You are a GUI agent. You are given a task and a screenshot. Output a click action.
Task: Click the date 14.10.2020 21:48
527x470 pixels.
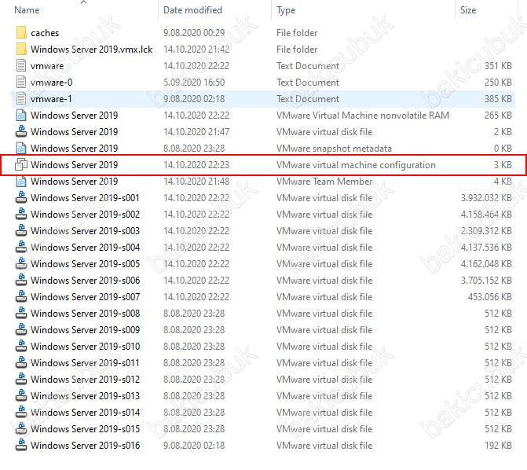[x=196, y=182]
